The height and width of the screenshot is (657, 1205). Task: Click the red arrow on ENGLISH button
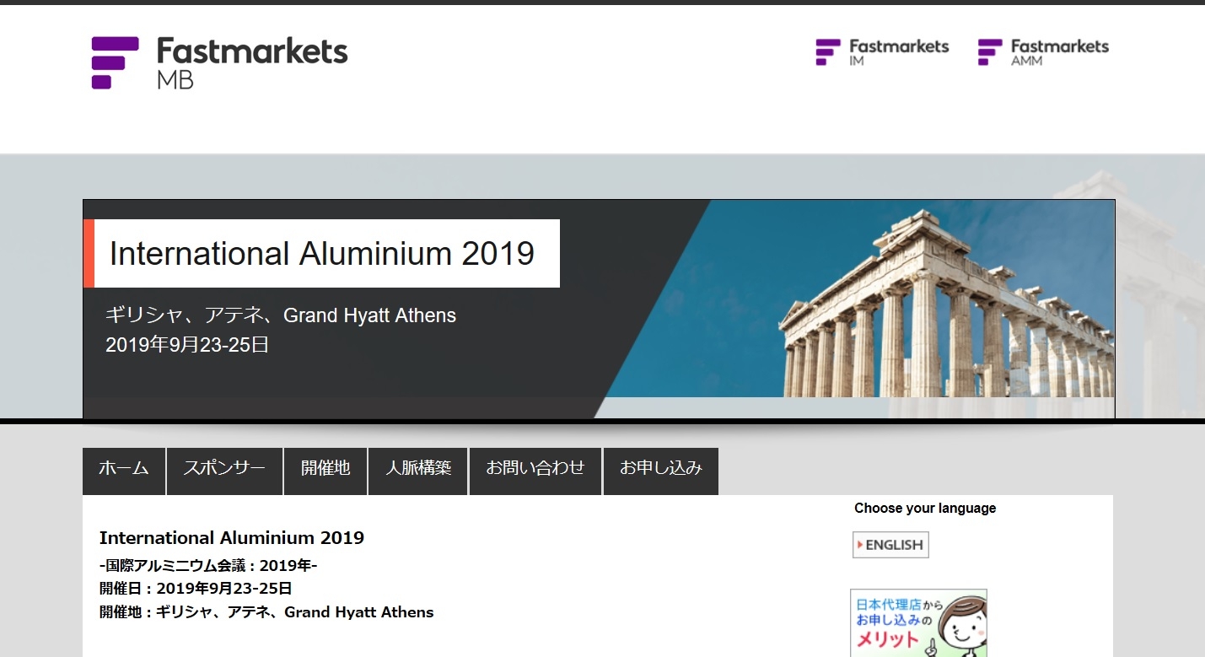pos(860,545)
